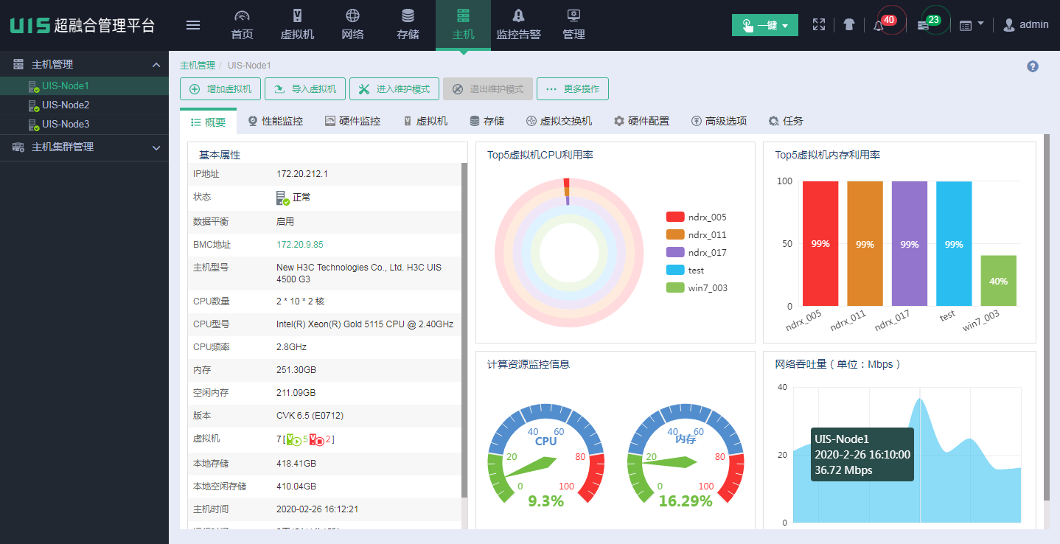The width and height of the screenshot is (1060, 544).
Task: Click the test memory bar
Action: tap(954, 243)
